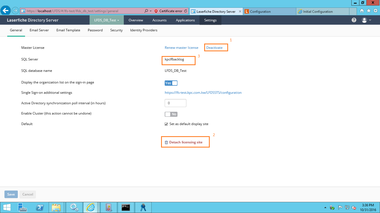
Task: Click Detach licensing site
Action: 184,142
